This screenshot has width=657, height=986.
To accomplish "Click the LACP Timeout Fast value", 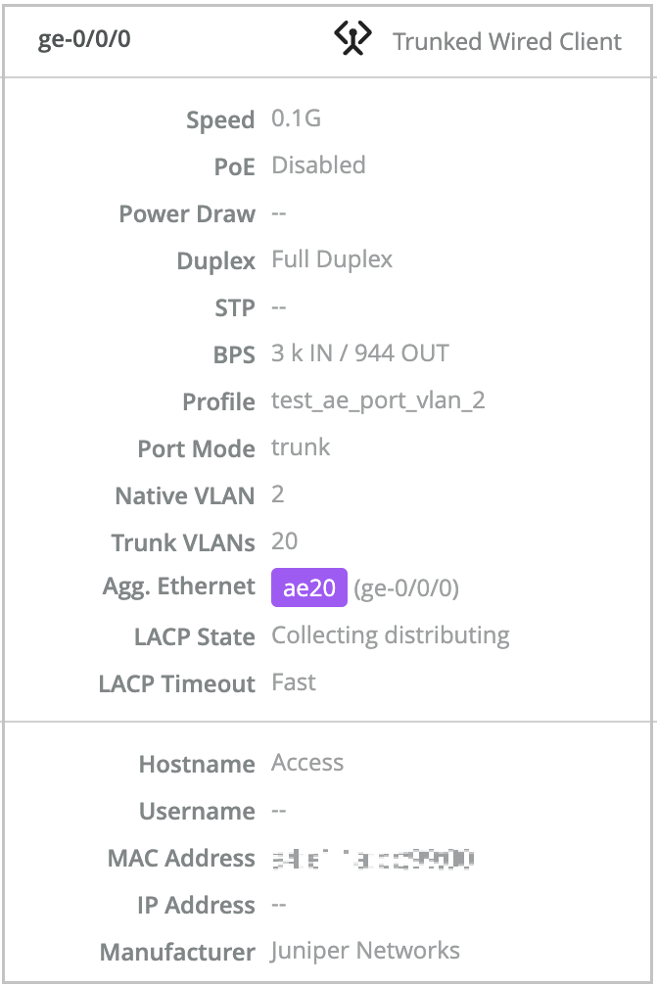I will coord(293,682).
